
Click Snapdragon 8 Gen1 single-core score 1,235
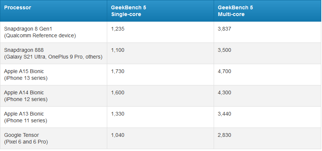pyautogui.click(x=117, y=29)
